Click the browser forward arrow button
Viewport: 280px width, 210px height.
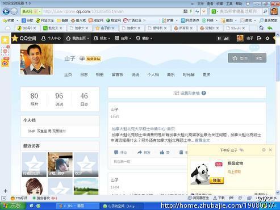[14, 11]
